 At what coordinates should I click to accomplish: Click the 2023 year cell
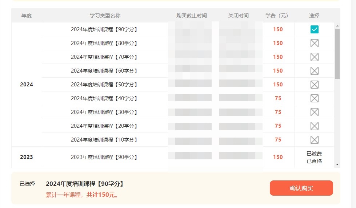[x=27, y=157]
